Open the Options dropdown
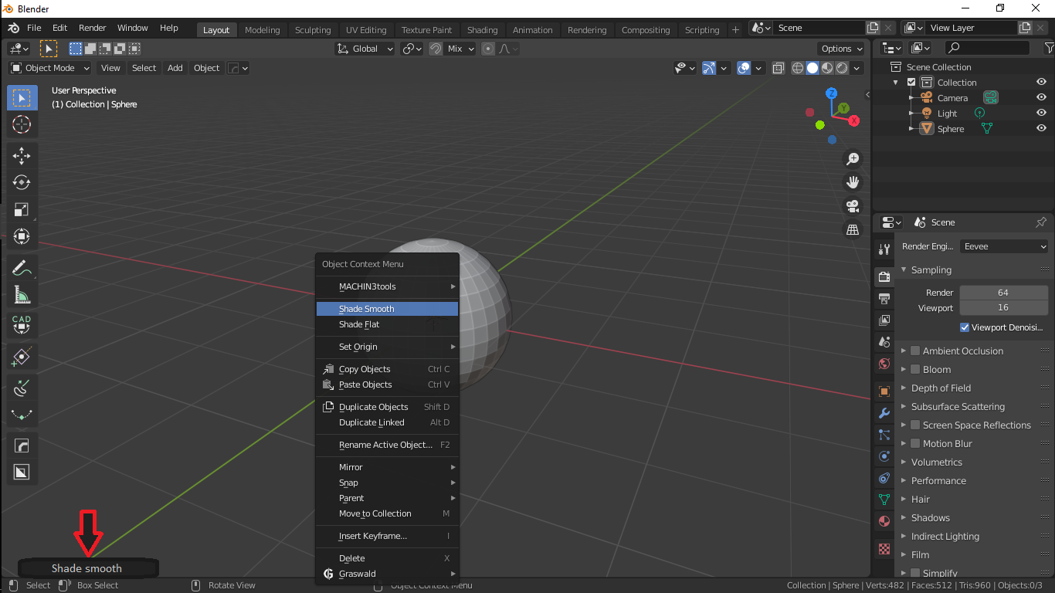 (x=842, y=49)
